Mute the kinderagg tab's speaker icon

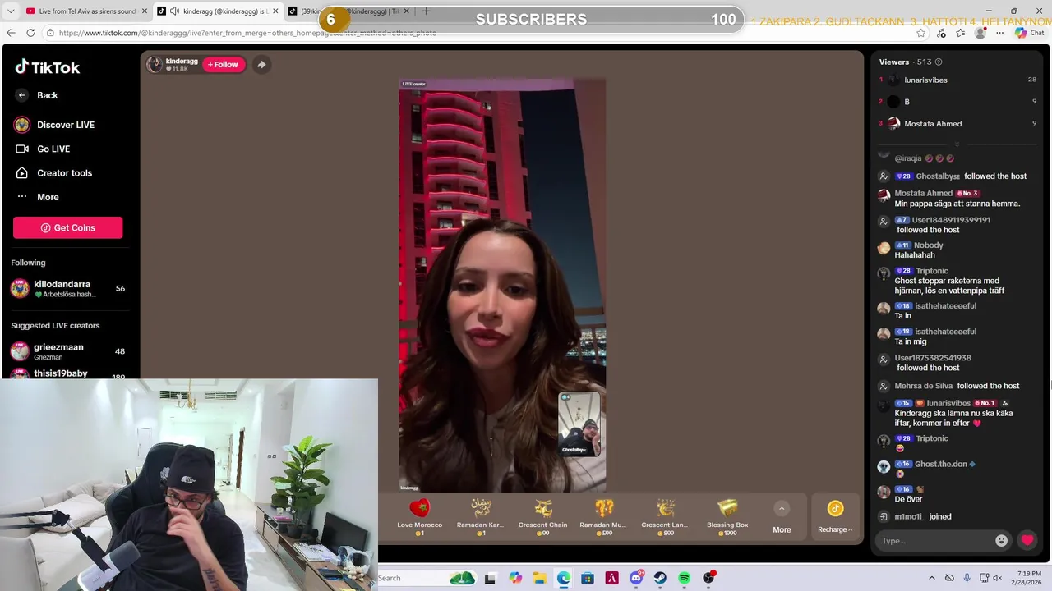(x=174, y=11)
